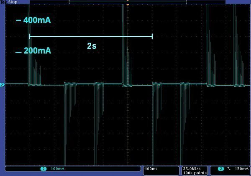Click the channel 2 ground marker on left edge
251x176 pixels.
tap(2, 85)
